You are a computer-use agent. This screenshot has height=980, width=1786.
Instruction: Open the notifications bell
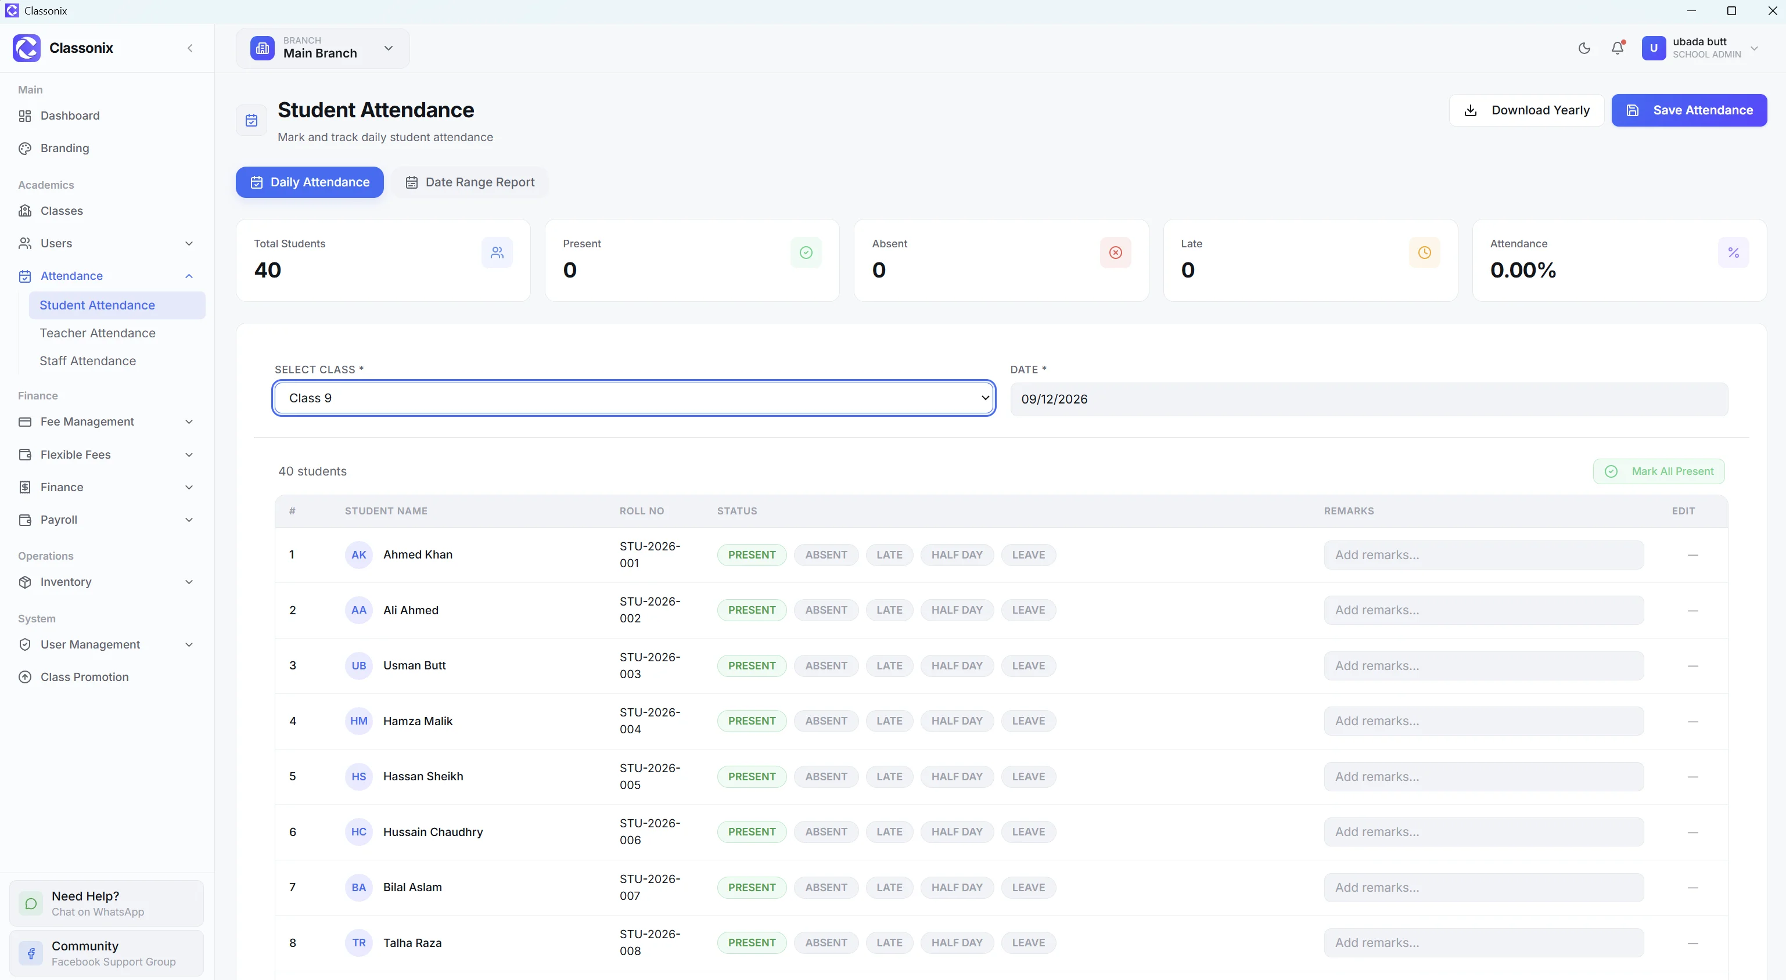pos(1618,49)
